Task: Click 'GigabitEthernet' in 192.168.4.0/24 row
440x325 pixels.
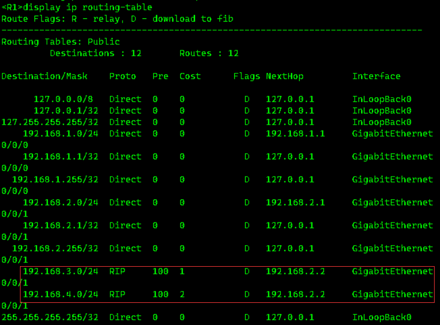Action: tap(392, 294)
